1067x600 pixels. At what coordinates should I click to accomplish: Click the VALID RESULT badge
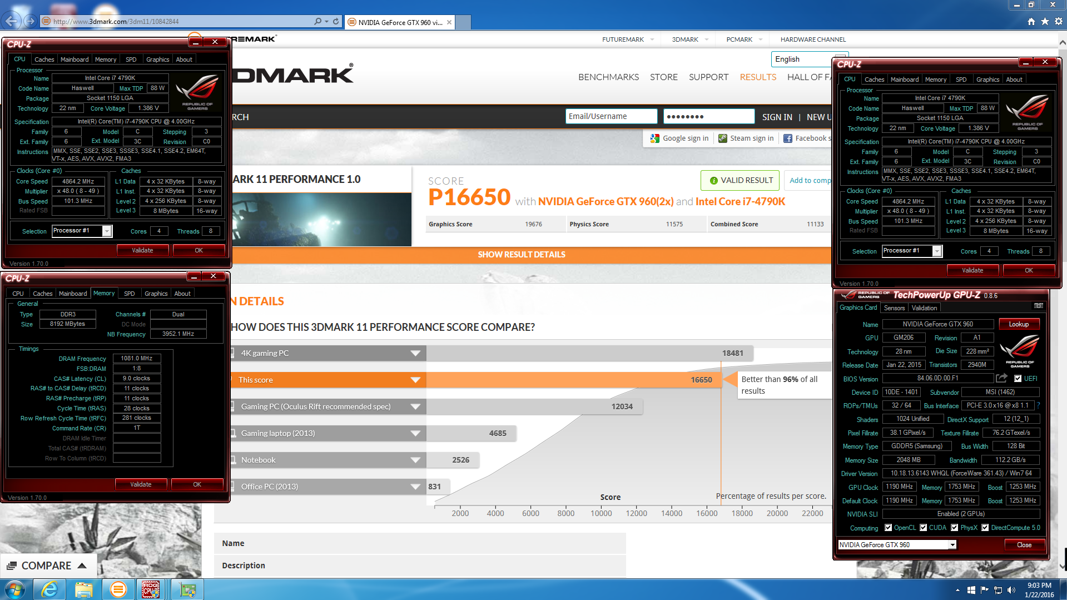pos(740,180)
